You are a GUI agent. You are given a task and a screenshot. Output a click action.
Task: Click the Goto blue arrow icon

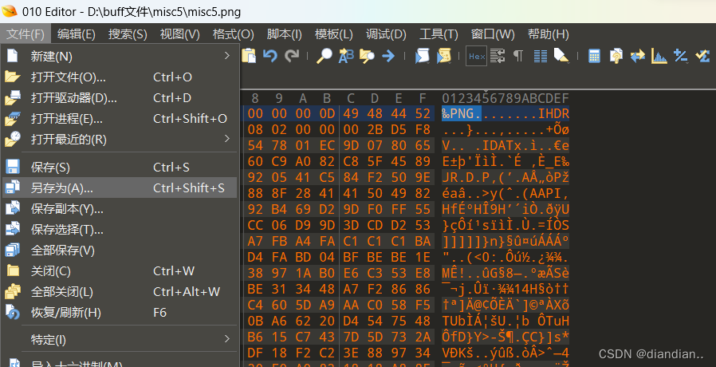point(388,56)
